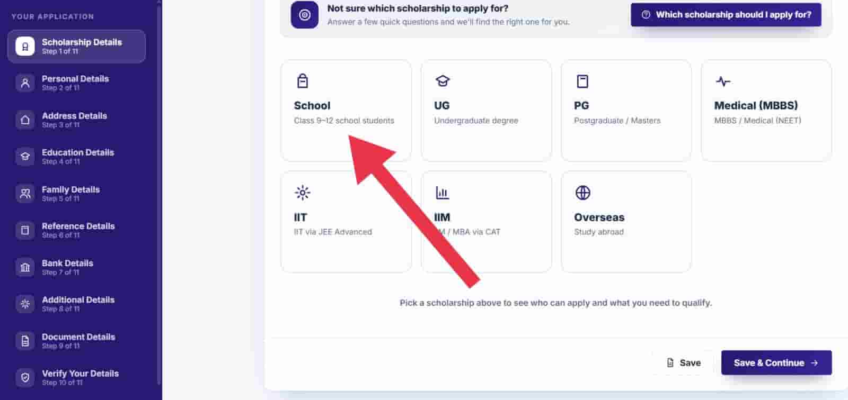Image resolution: width=848 pixels, height=400 pixels.
Task: Click the Personal Details person icon
Action: (25, 83)
